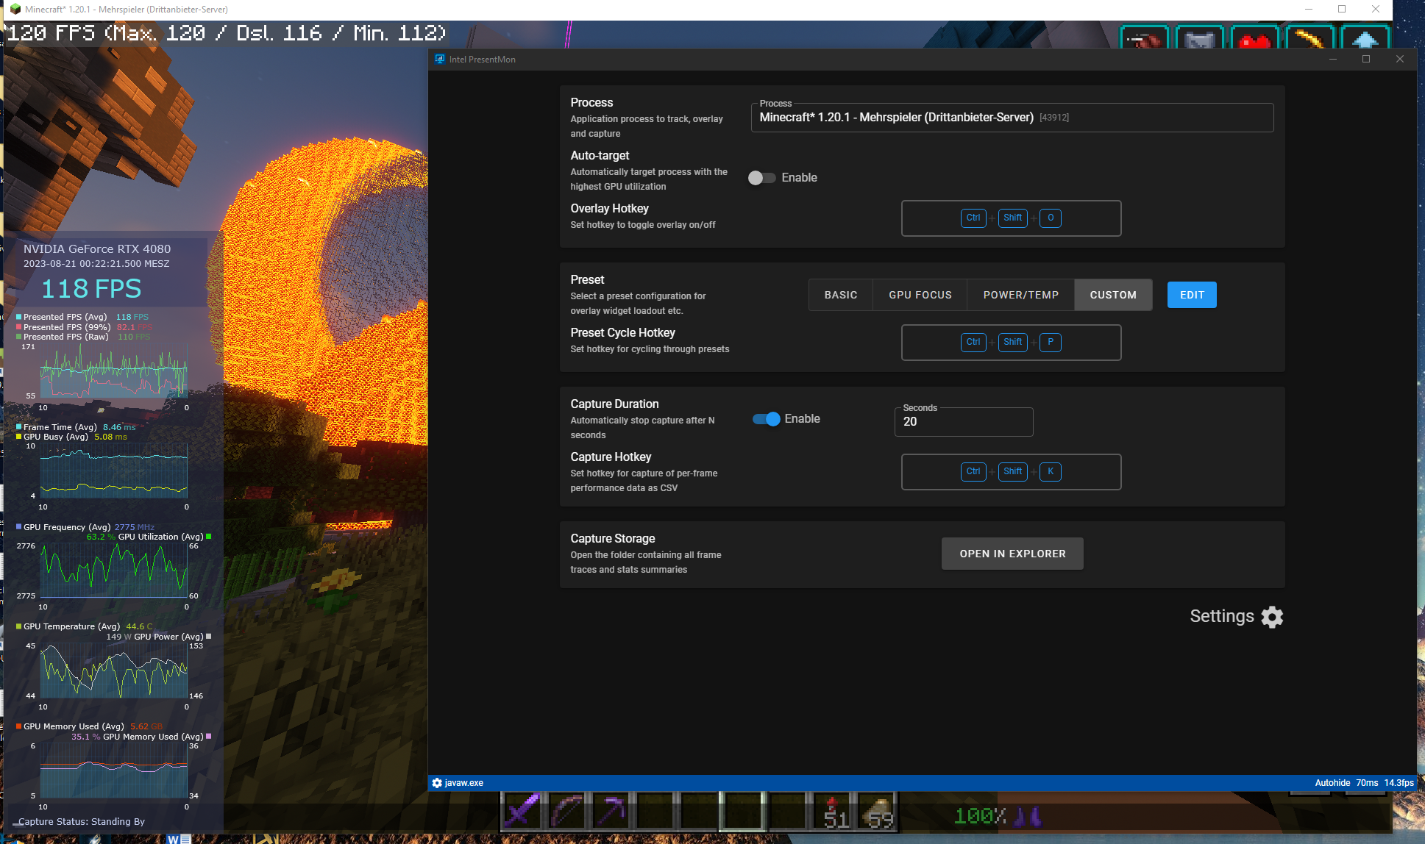Open the POWER/TEMP preset
The width and height of the screenshot is (1425, 844).
(x=1020, y=294)
